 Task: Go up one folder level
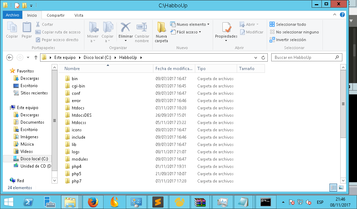click(36, 57)
